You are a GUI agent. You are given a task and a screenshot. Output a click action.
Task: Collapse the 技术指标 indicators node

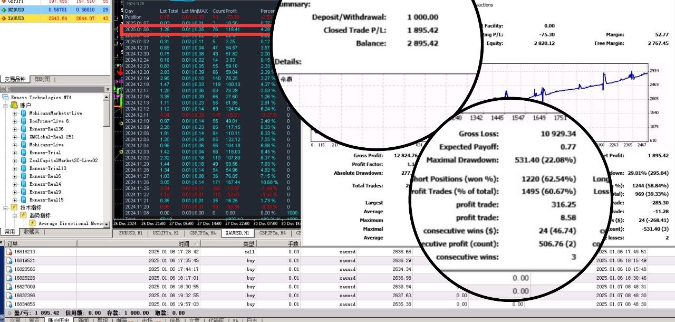(6, 208)
